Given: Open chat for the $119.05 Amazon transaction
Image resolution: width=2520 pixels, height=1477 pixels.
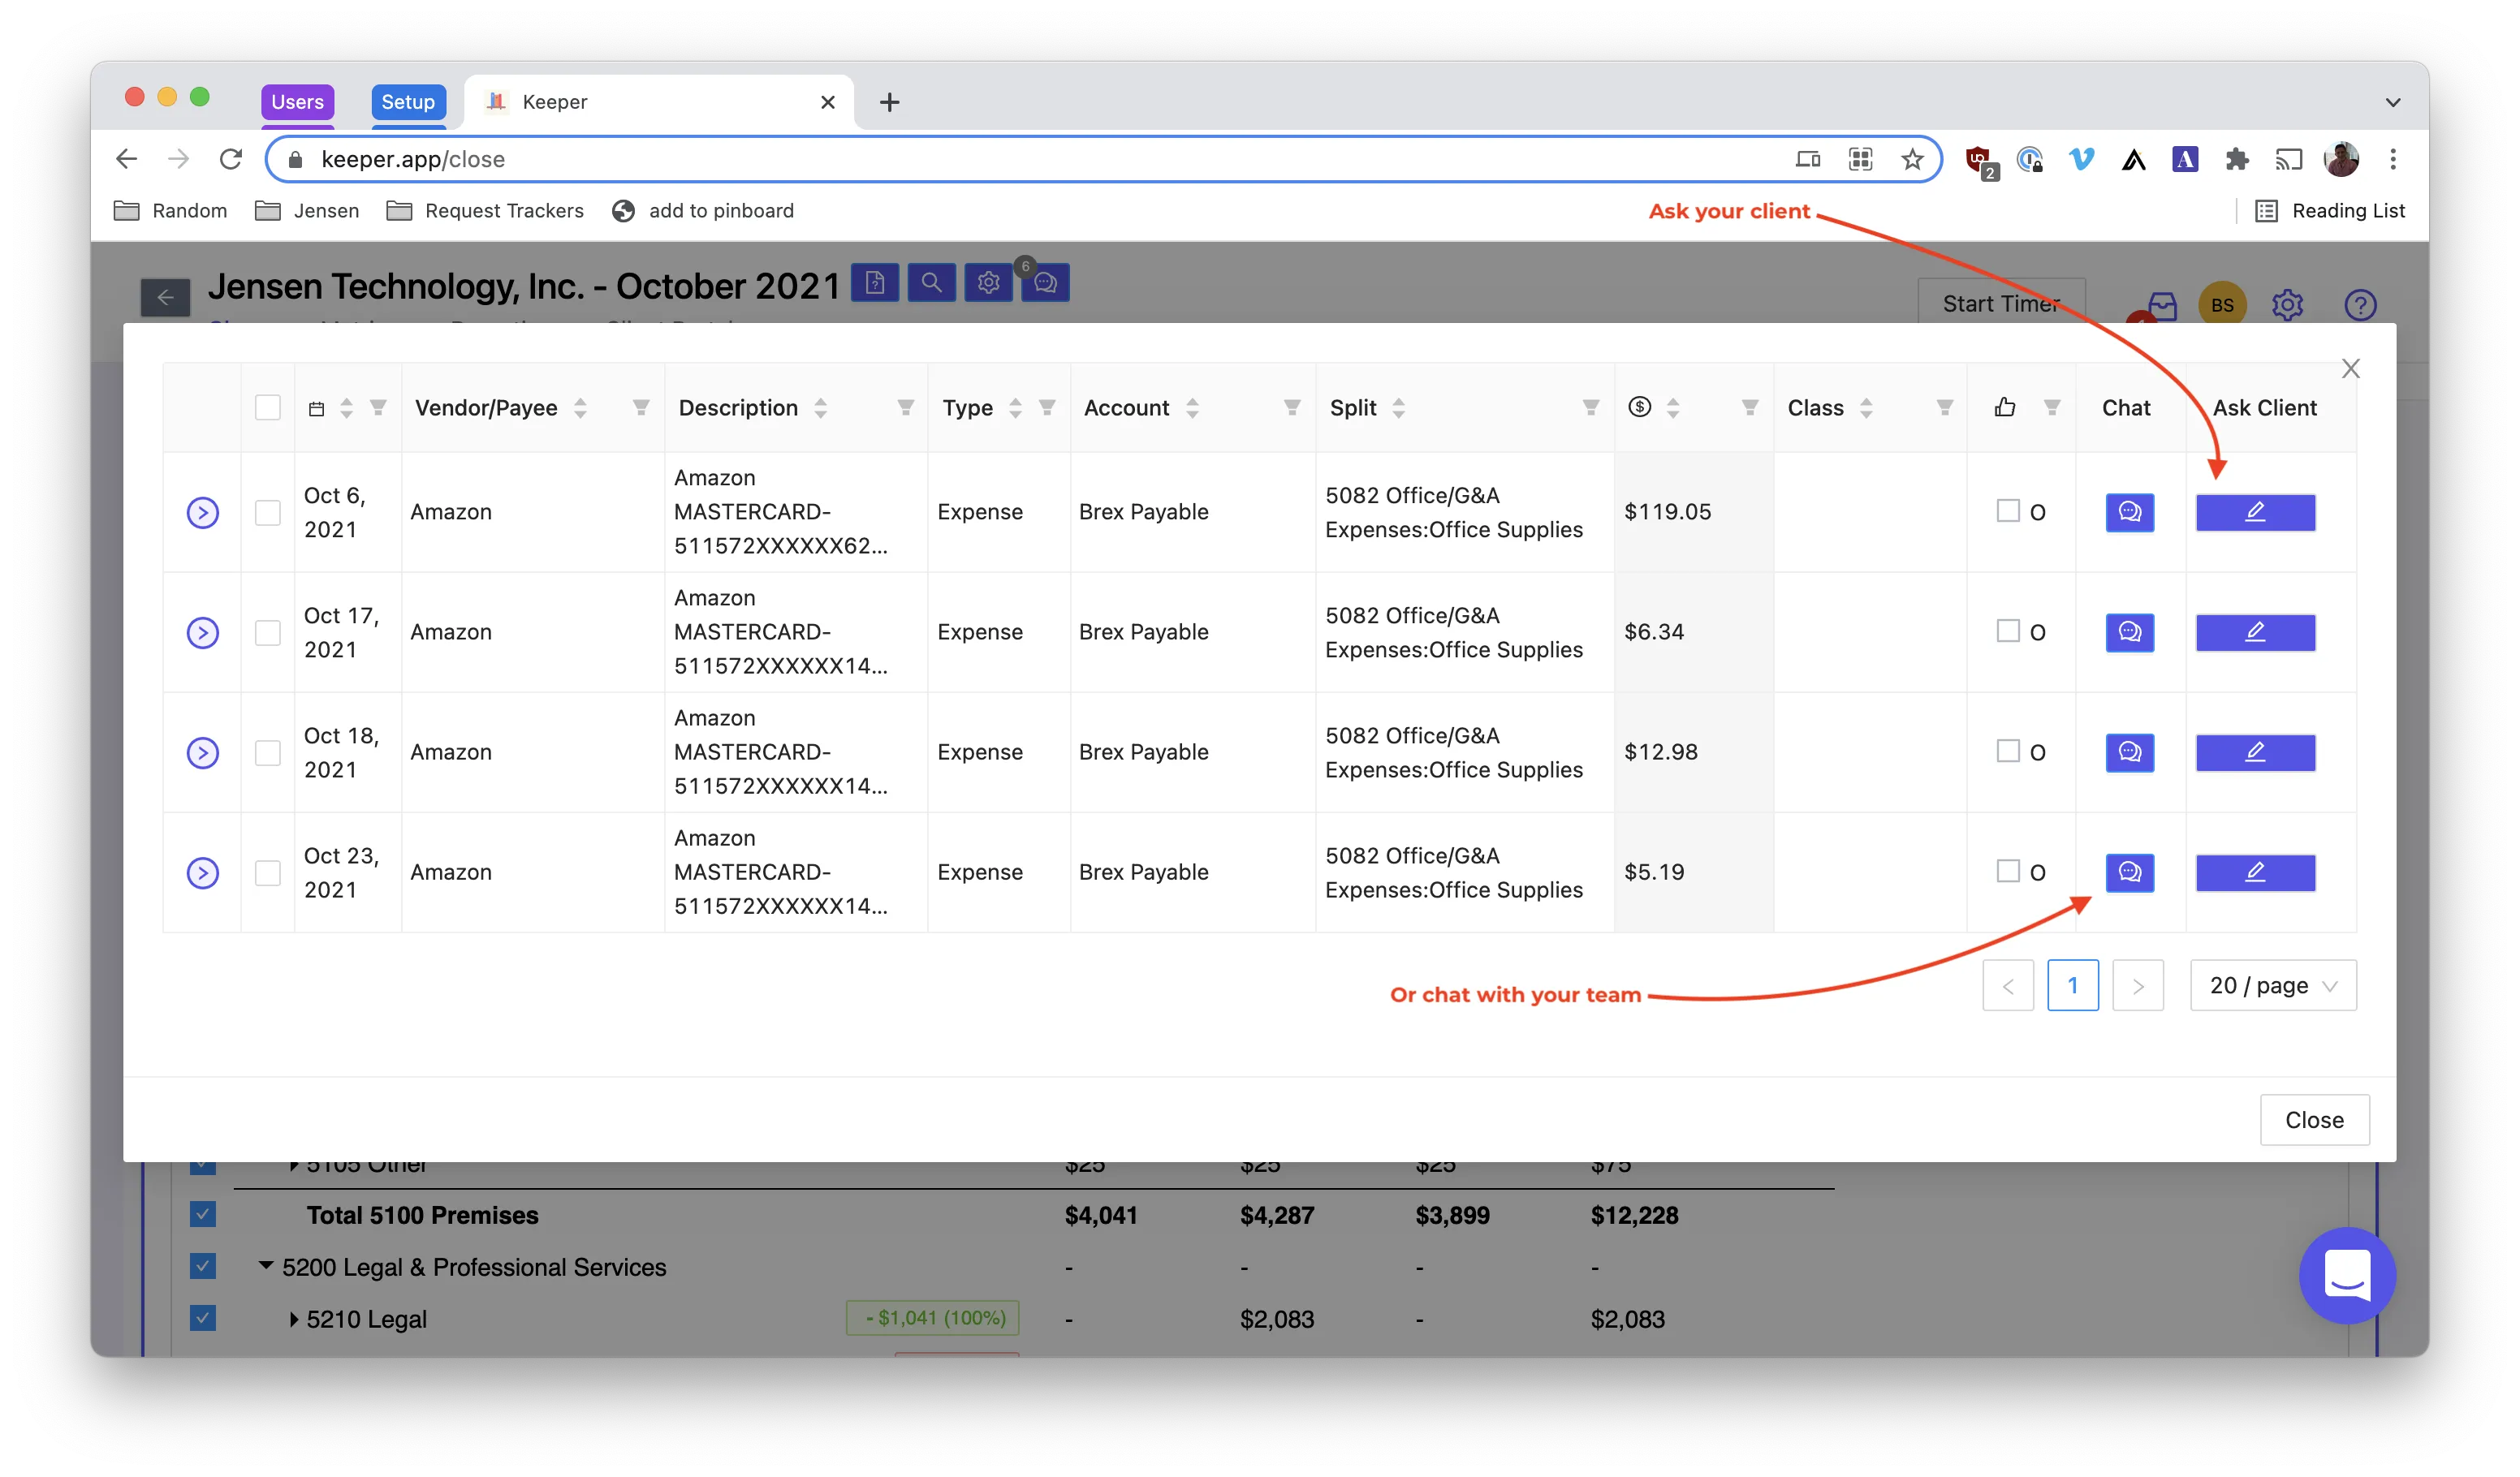Looking at the screenshot, I should coord(2129,511).
